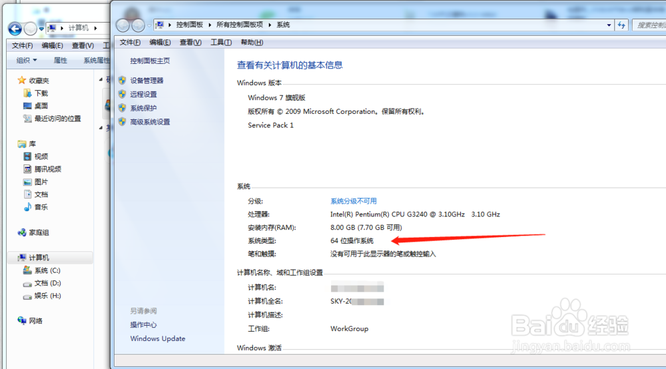Open the Windows Update link
The width and height of the screenshot is (666, 369).
[x=158, y=338]
